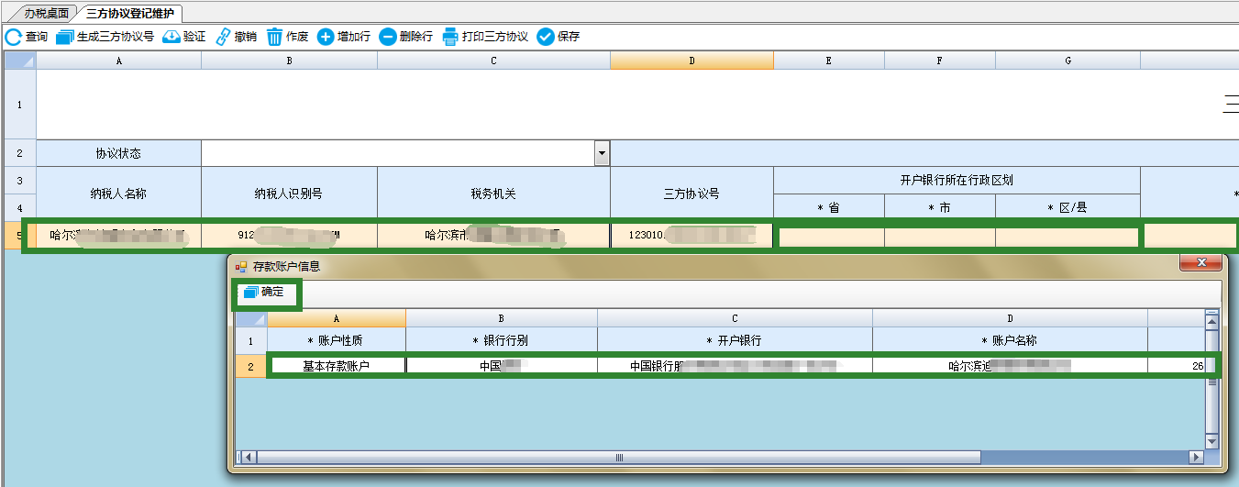
Task: Click the empty 省 cell in row 5
Action: point(829,237)
